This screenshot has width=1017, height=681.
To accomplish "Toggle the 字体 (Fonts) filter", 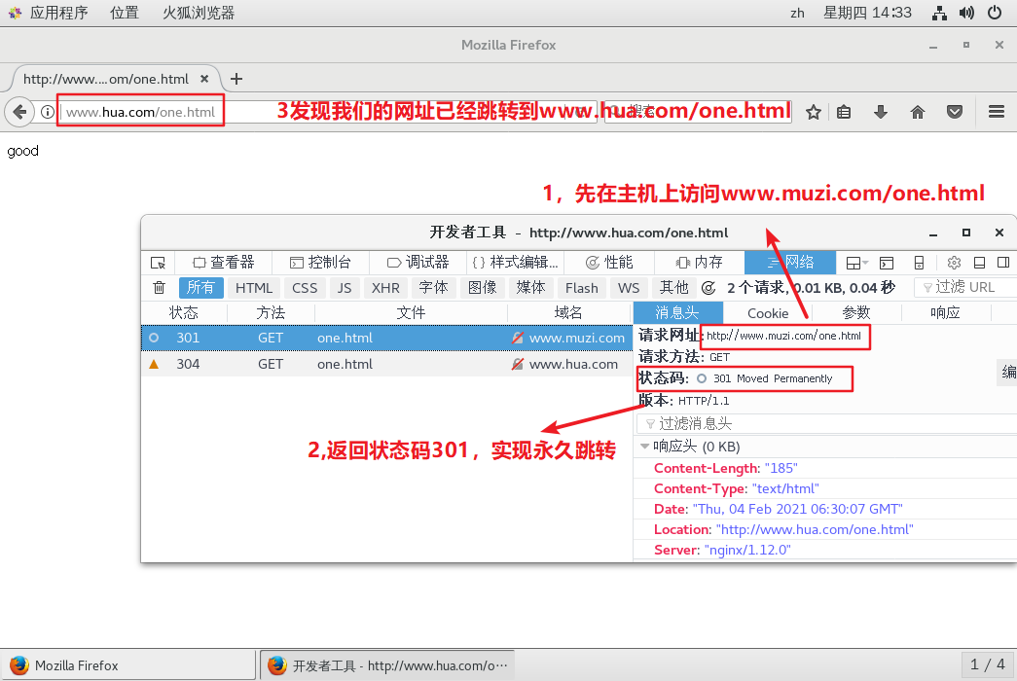I will click(x=433, y=287).
